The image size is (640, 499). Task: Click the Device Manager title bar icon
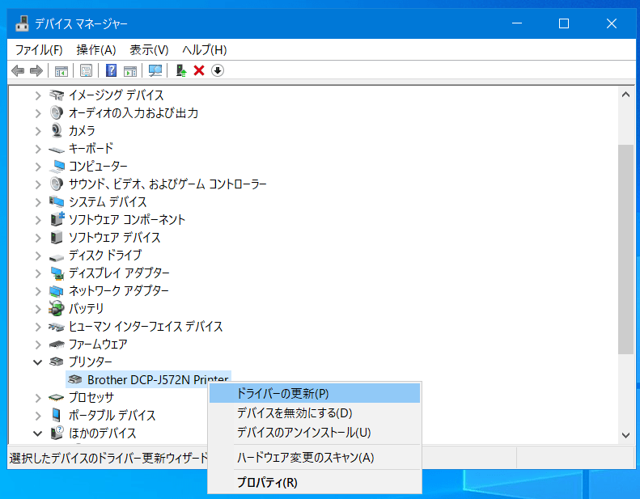[22, 23]
